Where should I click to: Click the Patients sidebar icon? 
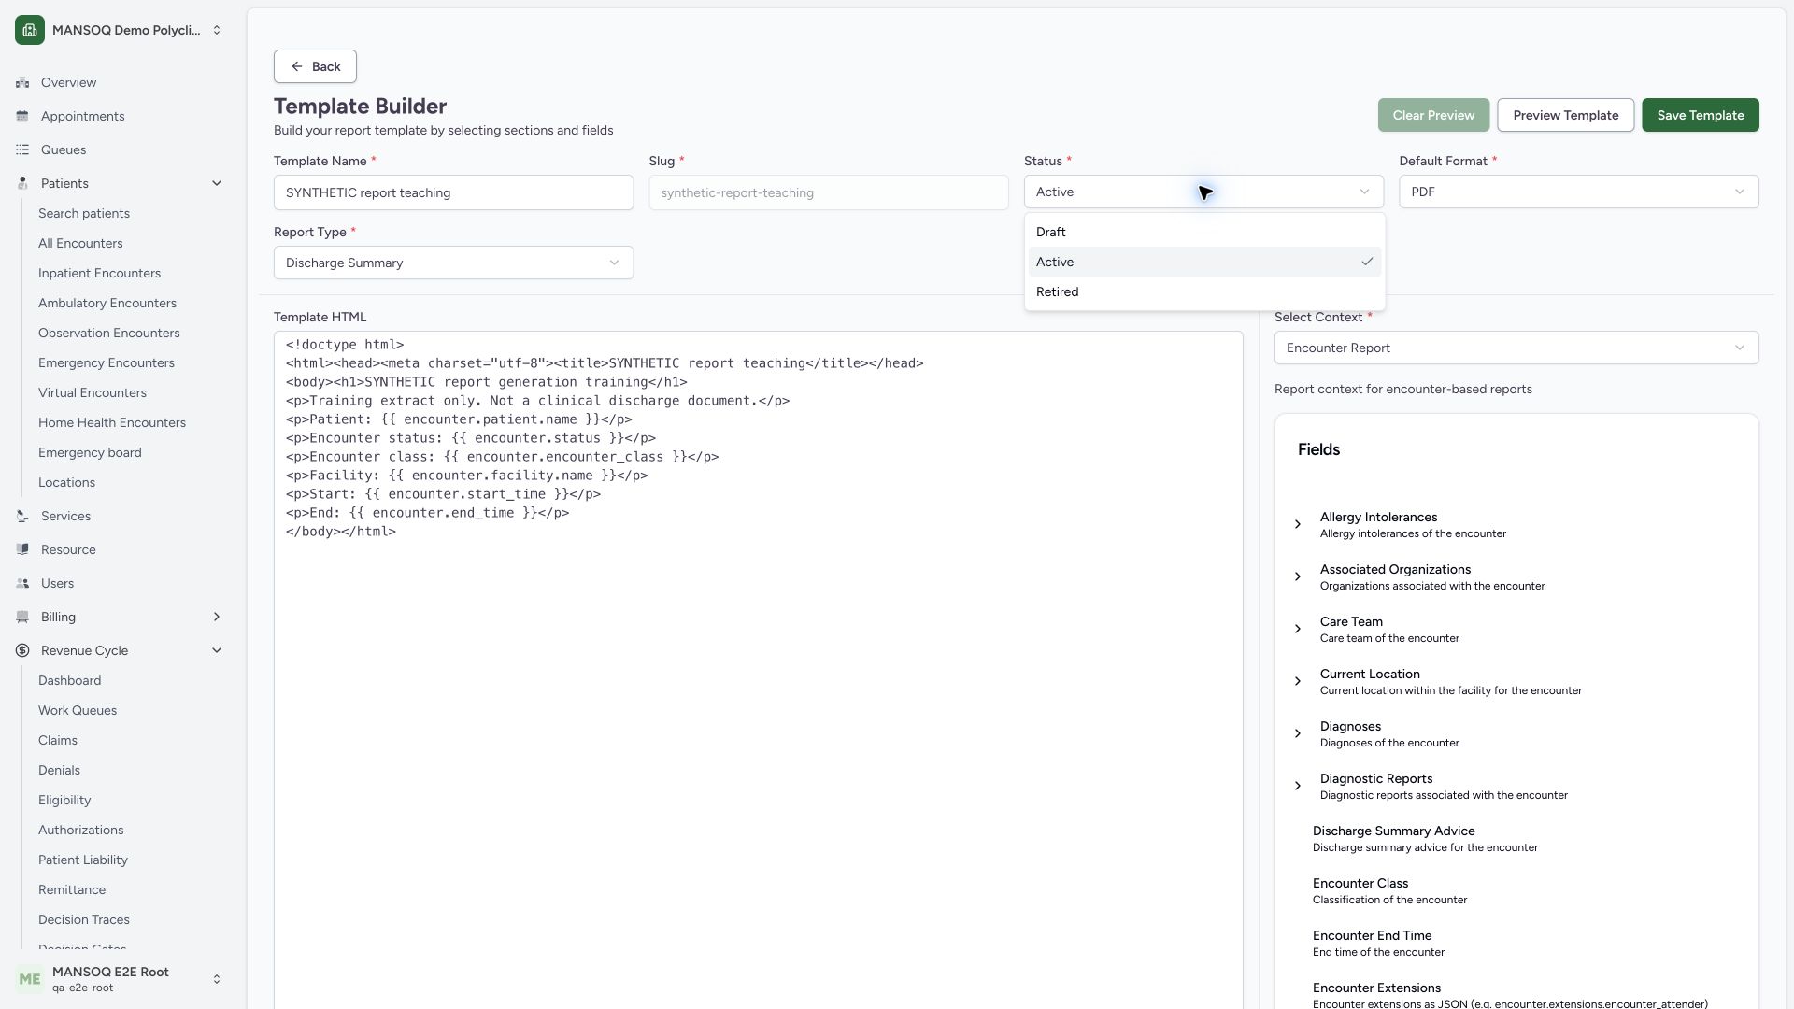(22, 183)
